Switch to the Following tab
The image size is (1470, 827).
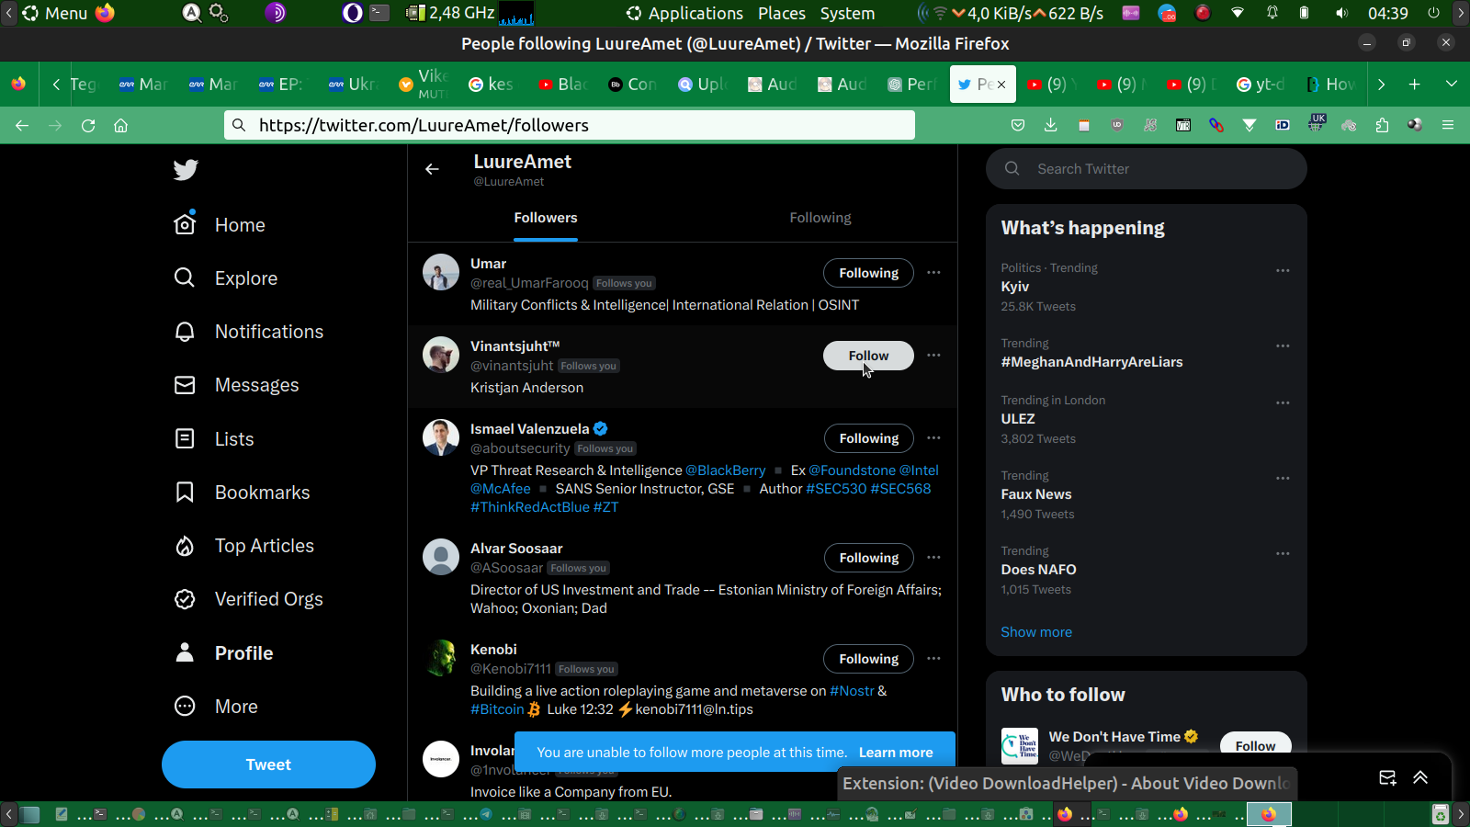tap(820, 218)
